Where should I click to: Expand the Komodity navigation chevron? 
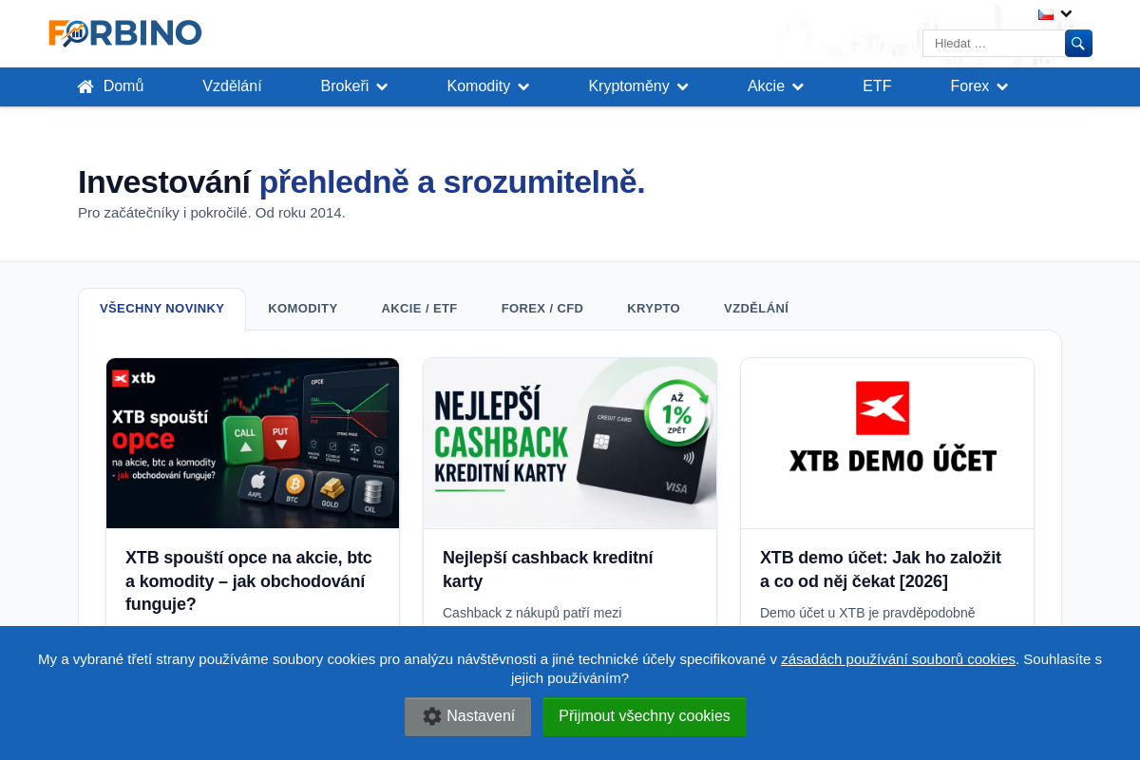[x=523, y=87]
